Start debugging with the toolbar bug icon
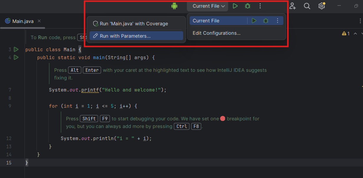This screenshot has height=178, width=363. coord(247,6)
